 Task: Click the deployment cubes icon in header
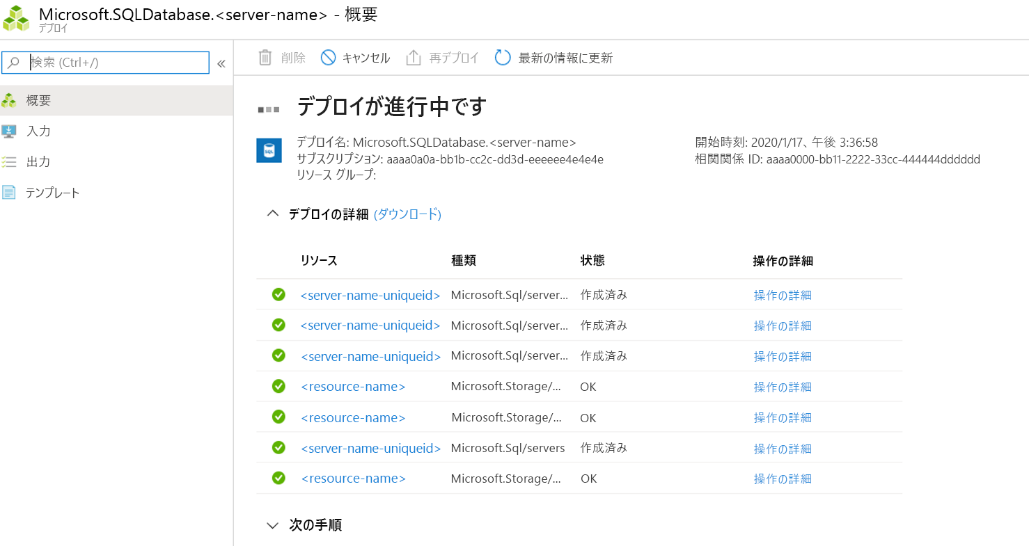tap(16, 19)
